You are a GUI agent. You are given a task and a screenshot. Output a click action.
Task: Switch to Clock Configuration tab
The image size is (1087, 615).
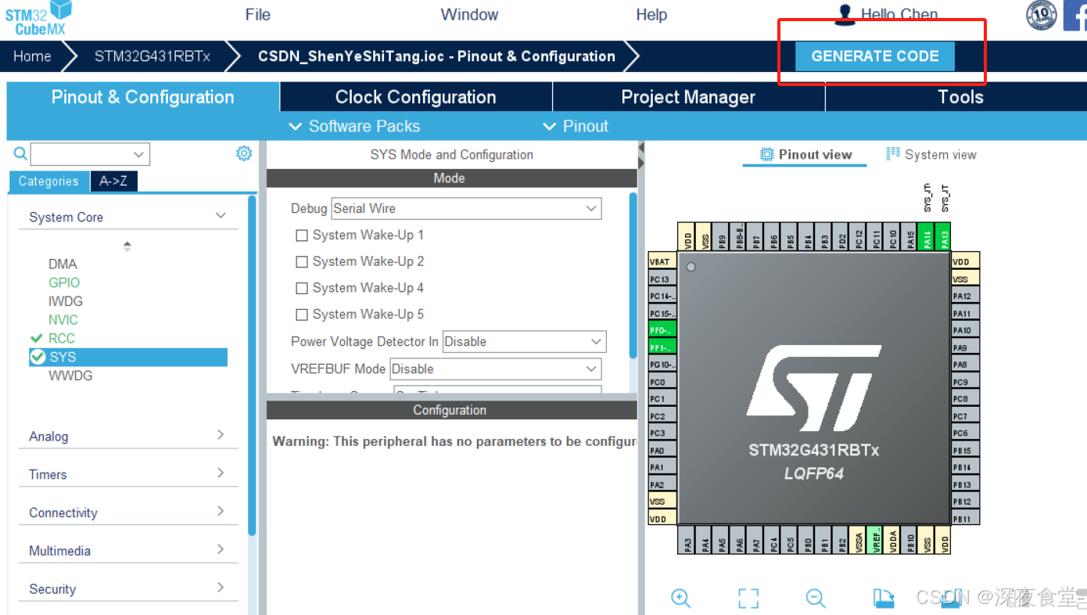pos(416,97)
